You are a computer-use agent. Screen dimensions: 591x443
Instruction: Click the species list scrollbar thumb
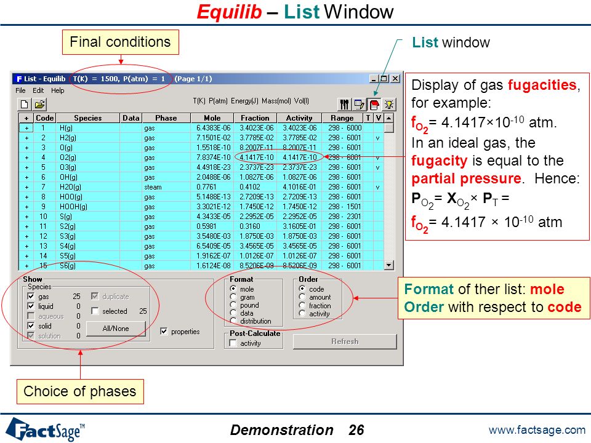tap(389, 128)
